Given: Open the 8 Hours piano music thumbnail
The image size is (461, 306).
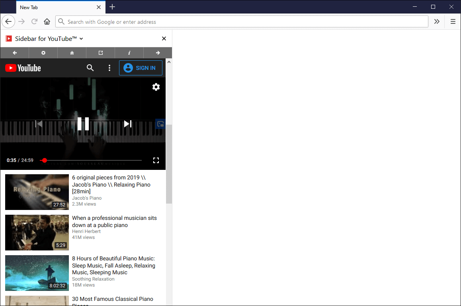Looking at the screenshot, I should point(37,273).
